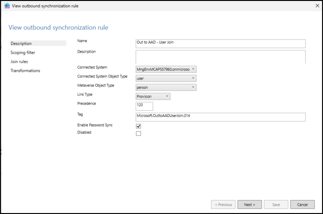Open the Join rules page
Viewport: 323px width, 214px height.
(19, 62)
